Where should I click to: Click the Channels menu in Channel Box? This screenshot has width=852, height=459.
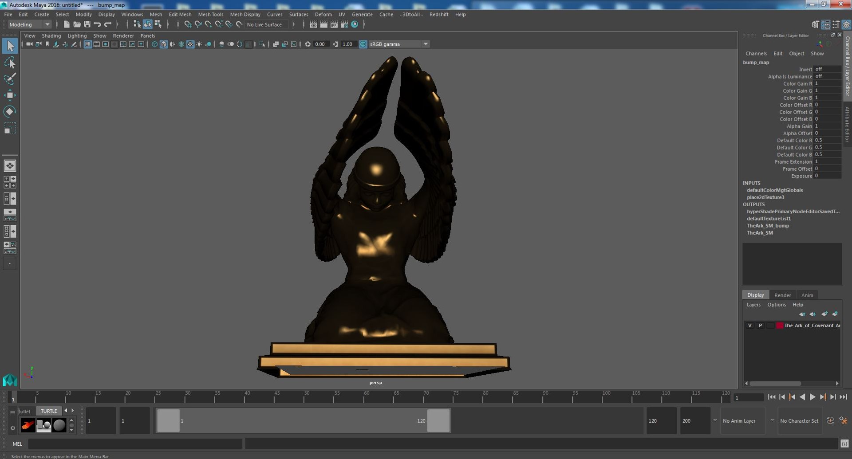coord(756,53)
